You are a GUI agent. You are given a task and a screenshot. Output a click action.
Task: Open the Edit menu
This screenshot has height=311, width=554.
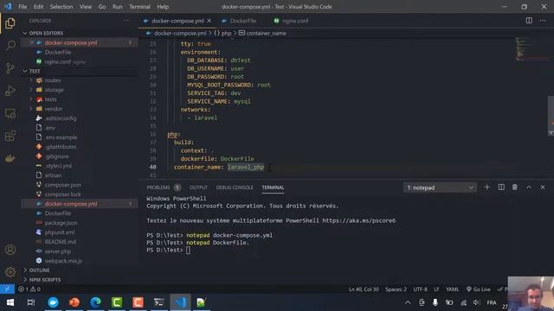tap(38, 7)
